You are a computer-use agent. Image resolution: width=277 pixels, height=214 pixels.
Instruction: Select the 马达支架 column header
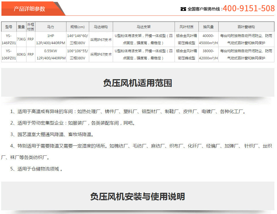144,27
